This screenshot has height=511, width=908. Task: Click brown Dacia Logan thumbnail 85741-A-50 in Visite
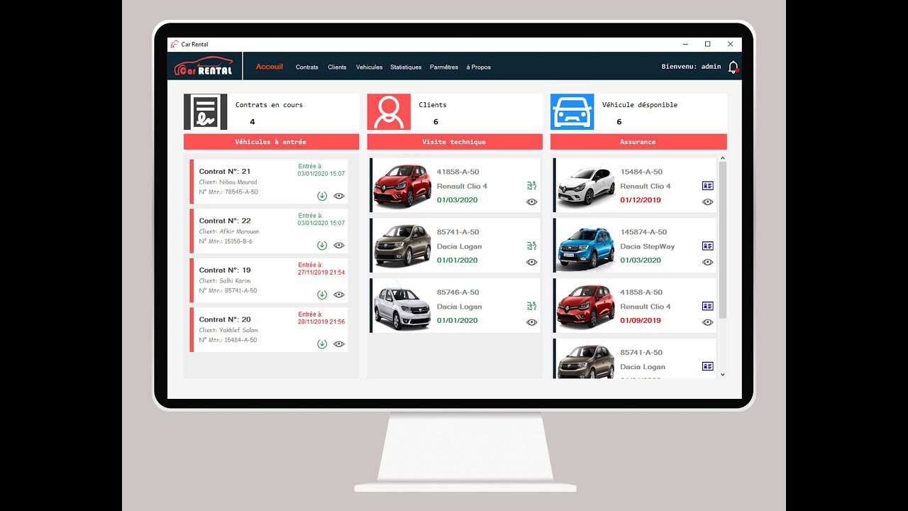[x=402, y=246]
